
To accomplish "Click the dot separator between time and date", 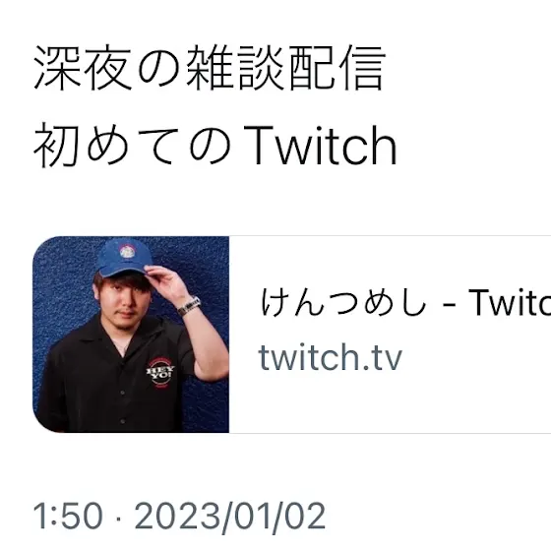I will [x=118, y=517].
